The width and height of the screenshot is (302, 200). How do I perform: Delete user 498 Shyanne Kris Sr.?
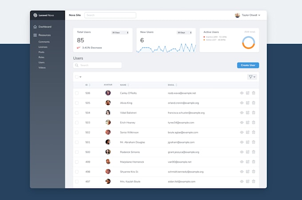[x=254, y=172]
